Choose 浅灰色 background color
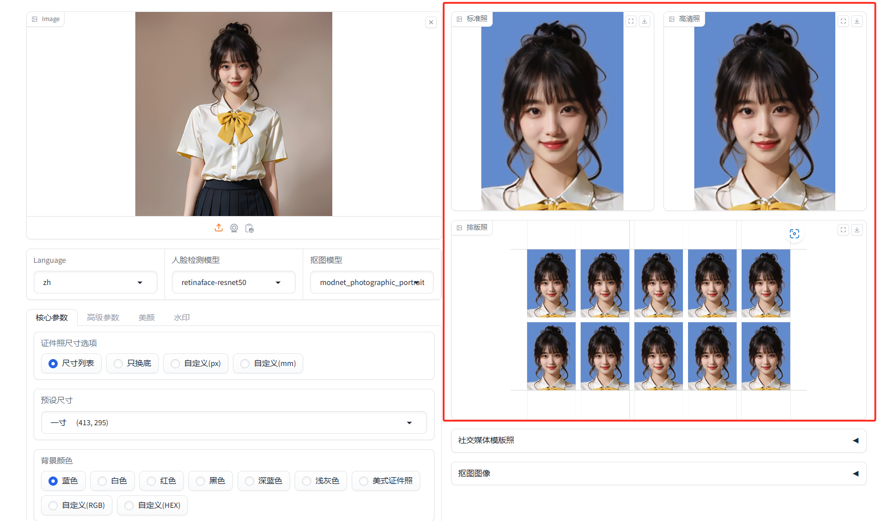 click(321, 481)
